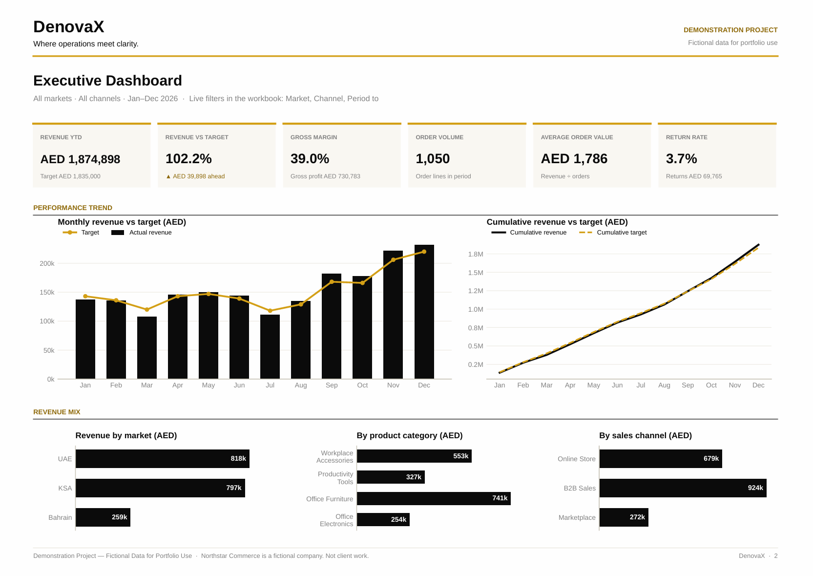Image resolution: width=813 pixels, height=576 pixels.
Task: Click the 3.7% return rate value
Action: 681,159
